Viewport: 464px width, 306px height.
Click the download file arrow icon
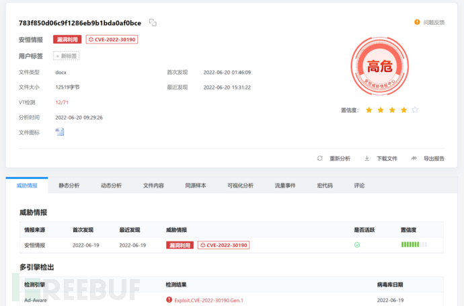(x=367, y=158)
